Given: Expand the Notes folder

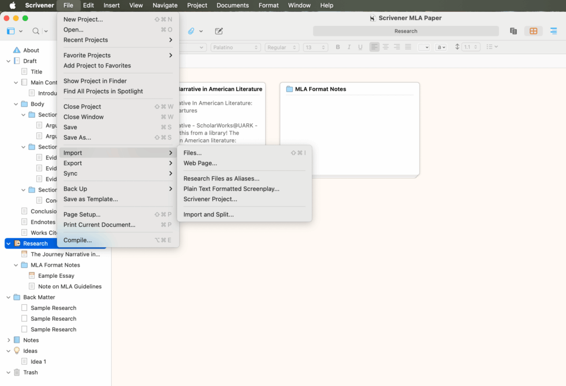Looking at the screenshot, I should click(x=8, y=340).
